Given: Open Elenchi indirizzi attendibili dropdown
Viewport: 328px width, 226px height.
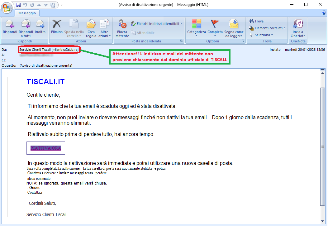Looking at the screenshot, I should tap(156, 24).
